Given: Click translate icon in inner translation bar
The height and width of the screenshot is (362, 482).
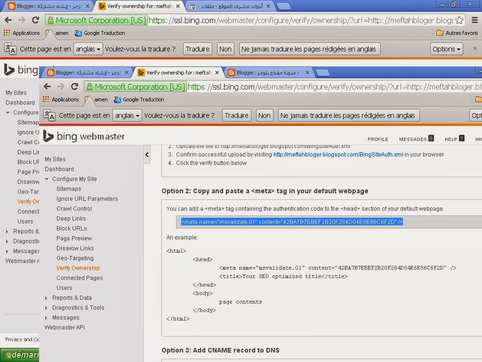Looking at the screenshot, I should pyautogui.click(x=49, y=115).
